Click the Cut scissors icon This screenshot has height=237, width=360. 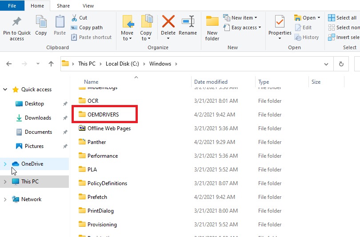(x=75, y=18)
